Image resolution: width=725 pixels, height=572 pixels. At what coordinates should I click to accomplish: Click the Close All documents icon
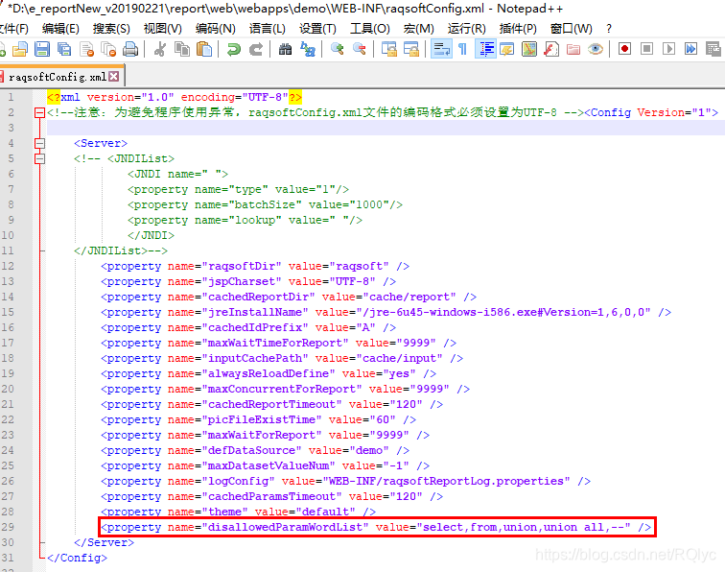pyautogui.click(x=108, y=49)
